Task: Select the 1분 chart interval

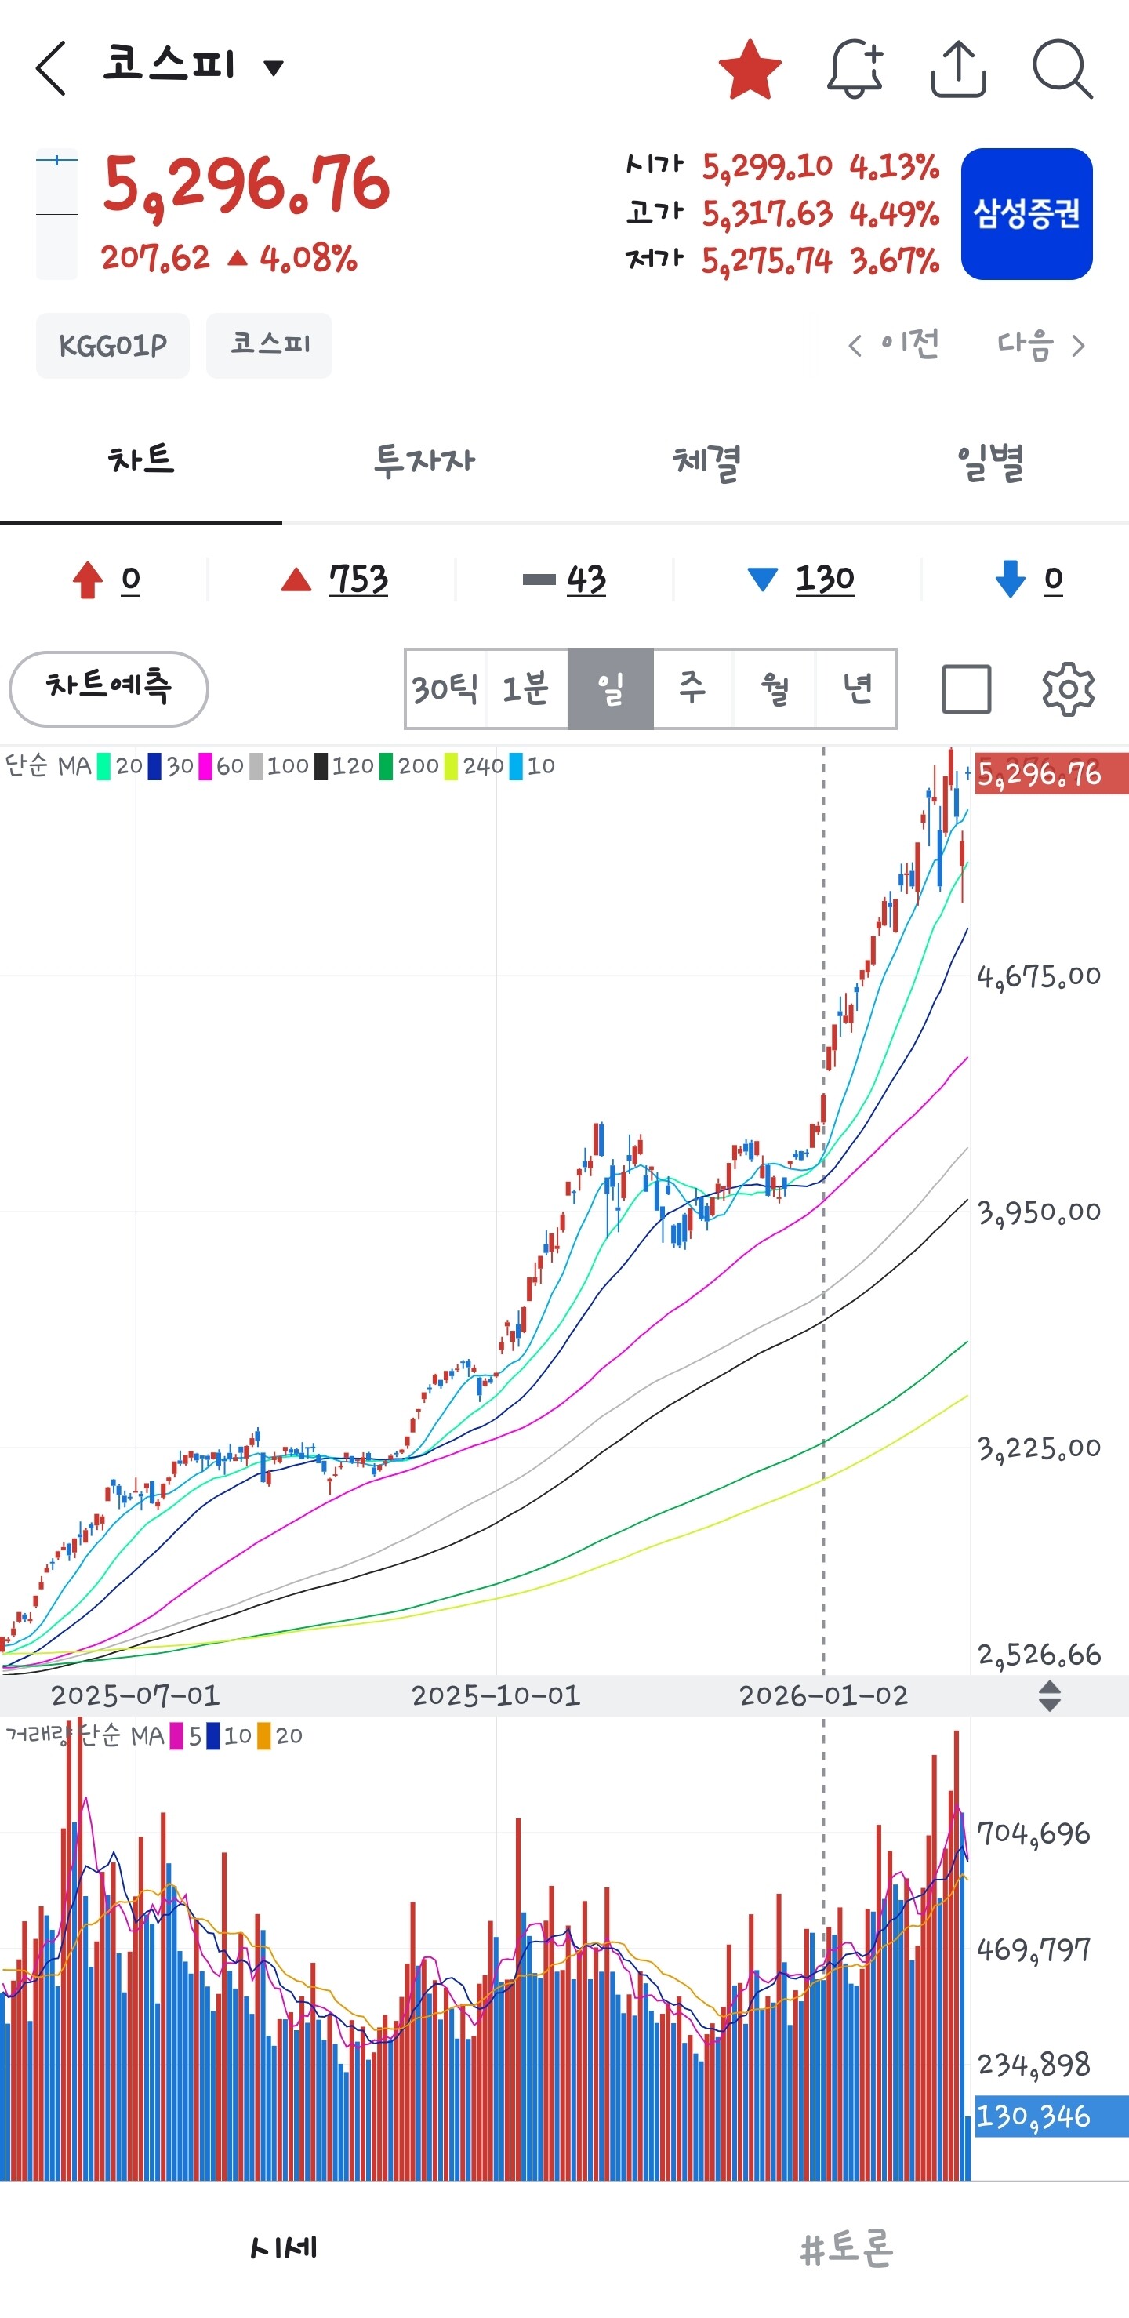Action: (526, 689)
